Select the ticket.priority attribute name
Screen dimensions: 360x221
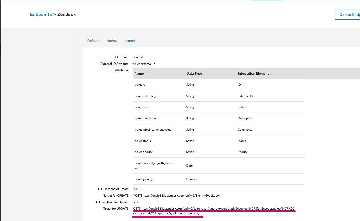(143, 152)
